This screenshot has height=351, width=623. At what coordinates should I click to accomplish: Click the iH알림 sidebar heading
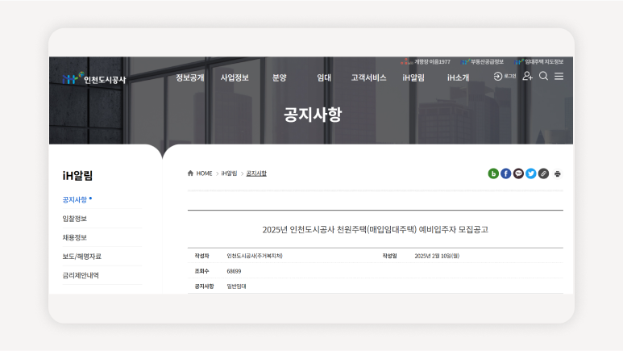[x=77, y=175]
